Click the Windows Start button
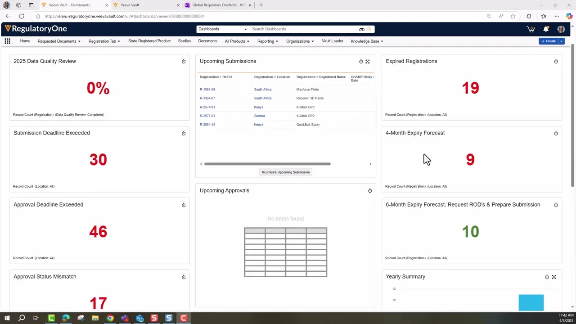The width and height of the screenshot is (576, 324). tap(7, 318)
